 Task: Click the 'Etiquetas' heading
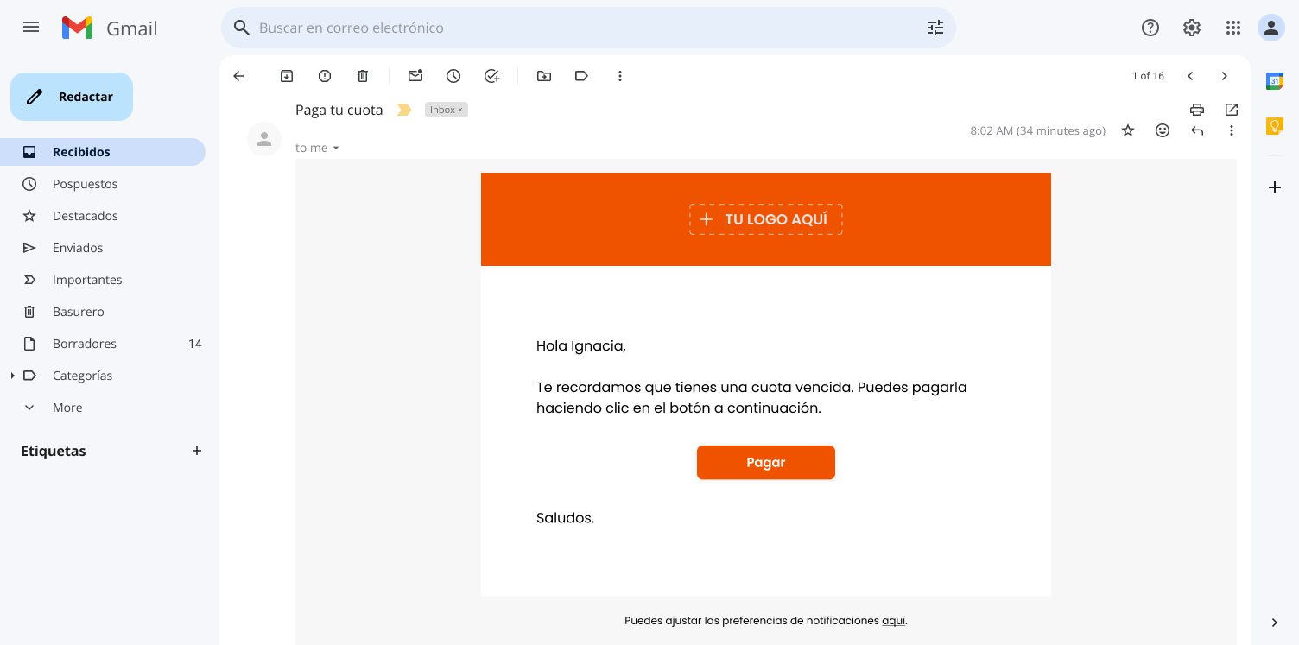(54, 451)
